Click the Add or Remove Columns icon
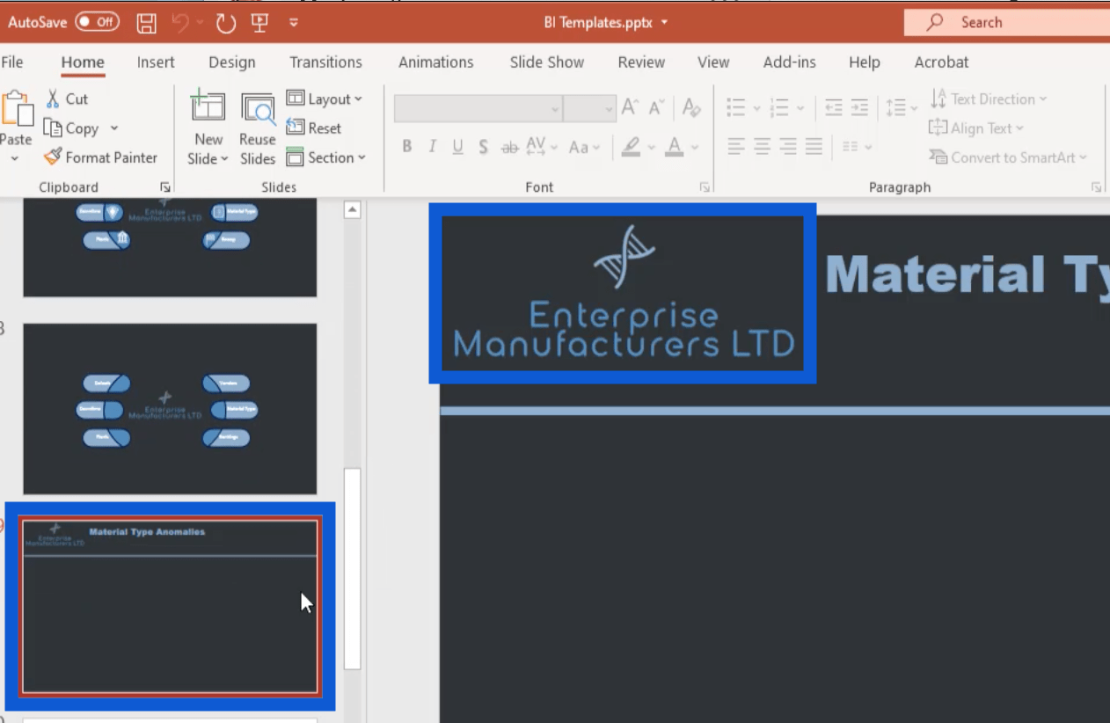This screenshot has width=1110, height=723. click(x=851, y=147)
